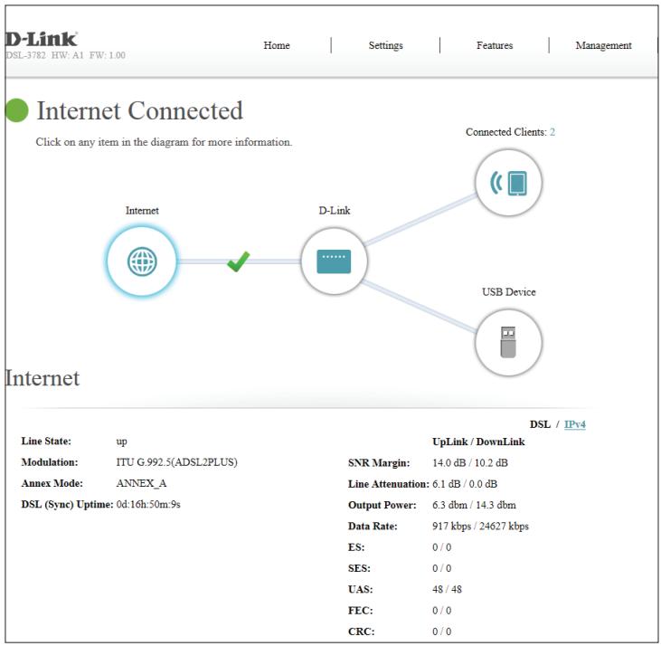Click the UpLink / DownLink column header
Viewport: 661px width, 646px height.
coord(478,442)
